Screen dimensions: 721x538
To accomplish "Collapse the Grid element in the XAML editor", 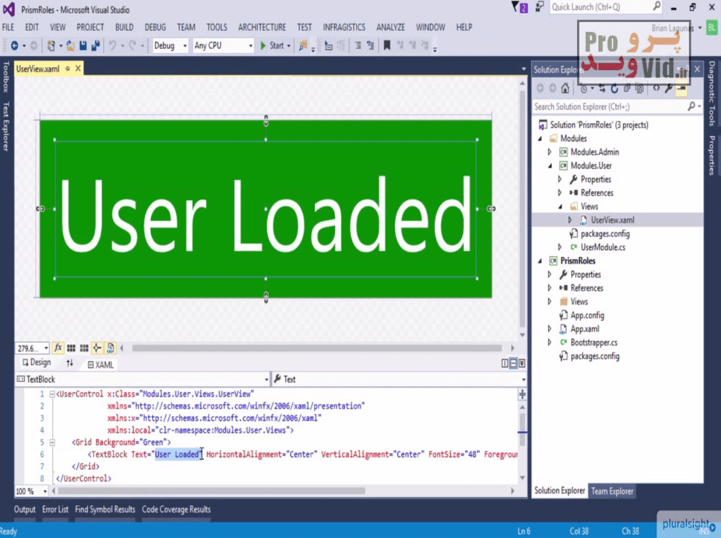I will pos(52,442).
